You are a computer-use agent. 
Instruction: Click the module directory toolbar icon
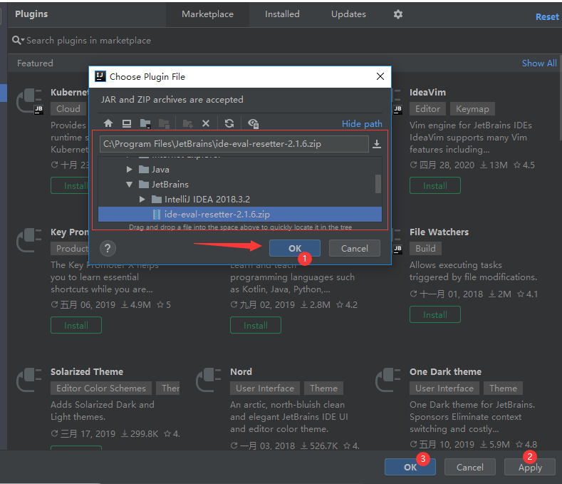(164, 124)
